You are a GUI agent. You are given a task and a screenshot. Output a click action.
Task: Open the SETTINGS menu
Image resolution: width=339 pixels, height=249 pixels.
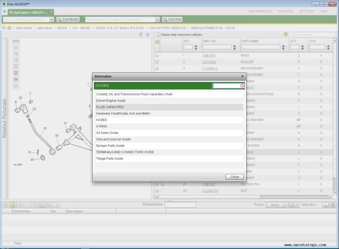[x=306, y=11]
